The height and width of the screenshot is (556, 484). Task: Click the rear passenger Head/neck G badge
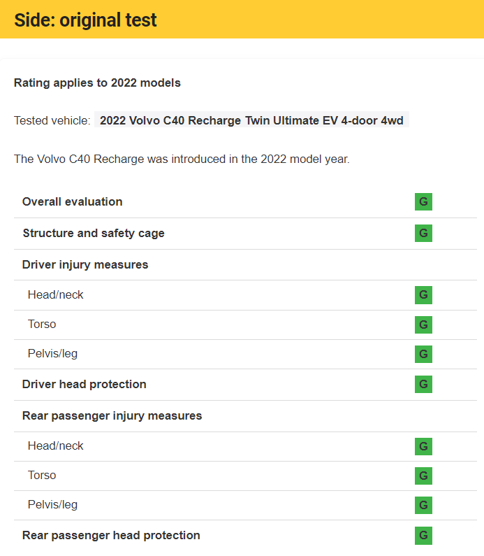(423, 446)
